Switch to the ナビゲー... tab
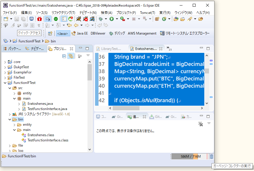The image size is (254, 171). (x=35, y=49)
